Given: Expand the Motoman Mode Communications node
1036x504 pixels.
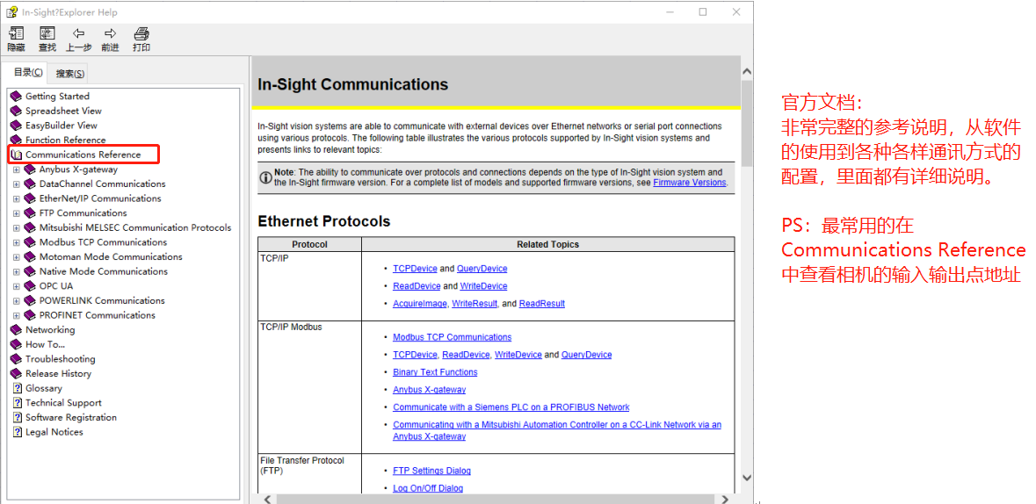Looking at the screenshot, I should coord(17,257).
